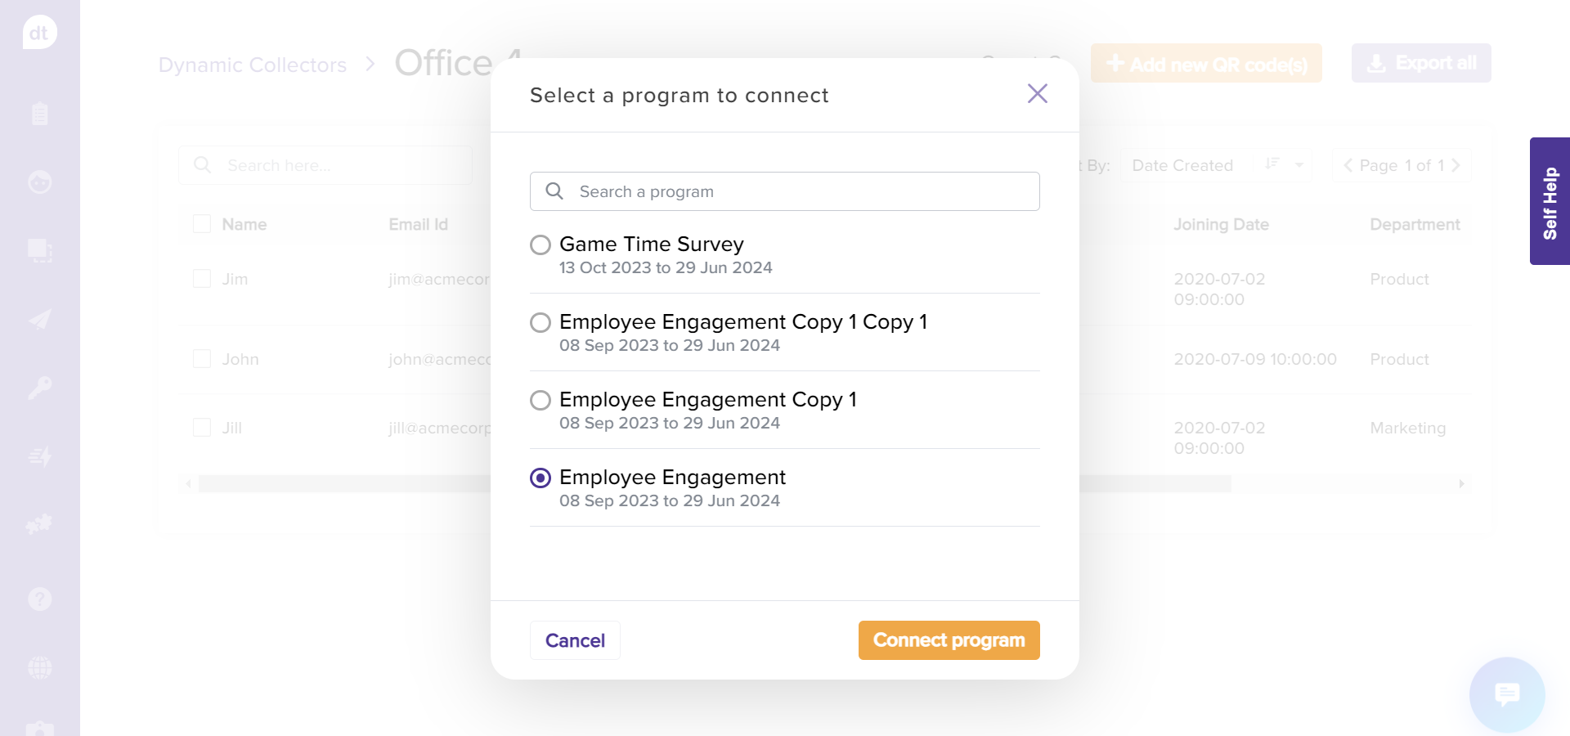The image size is (1570, 736).
Task: Select the Employee Engagement Copy 1 option
Action: [541, 400]
